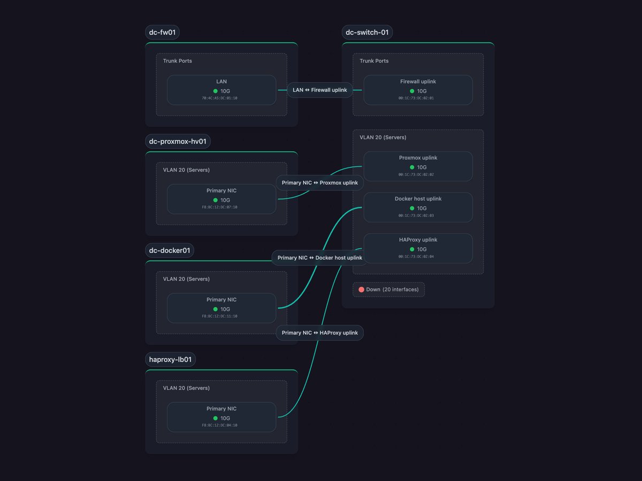Click the 'Firewall uplink' port name
The image size is (642, 481).
pos(418,82)
